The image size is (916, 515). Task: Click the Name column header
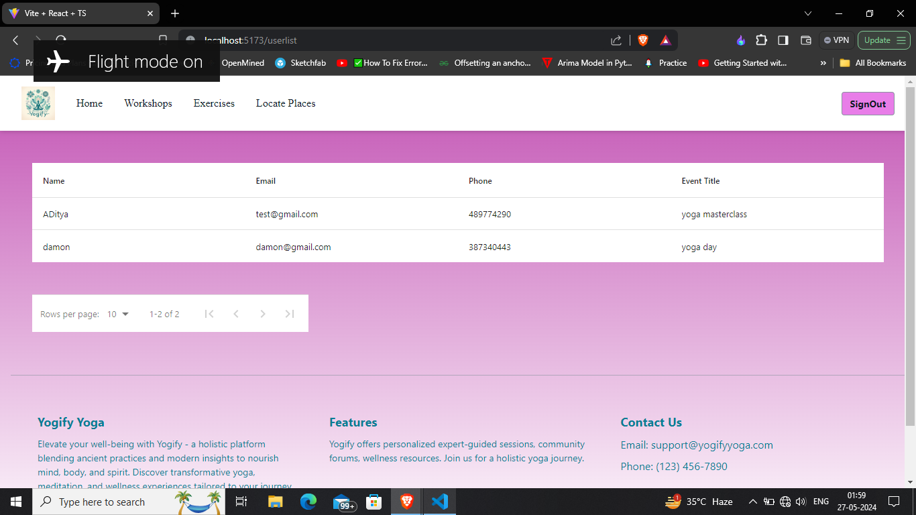click(54, 181)
